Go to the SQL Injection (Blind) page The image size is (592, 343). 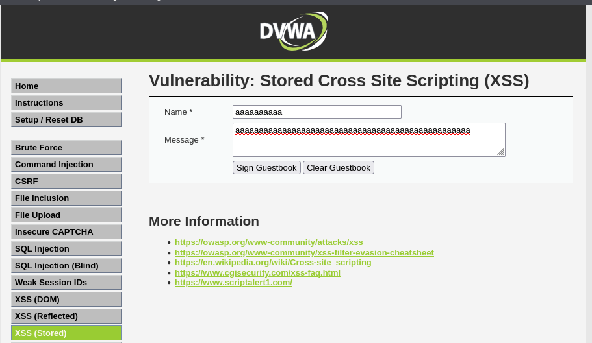[66, 266]
